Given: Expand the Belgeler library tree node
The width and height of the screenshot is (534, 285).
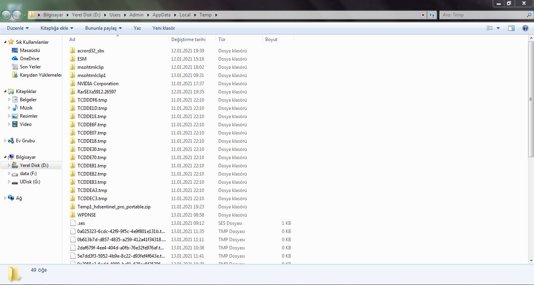Looking at the screenshot, I should coord(9,100).
